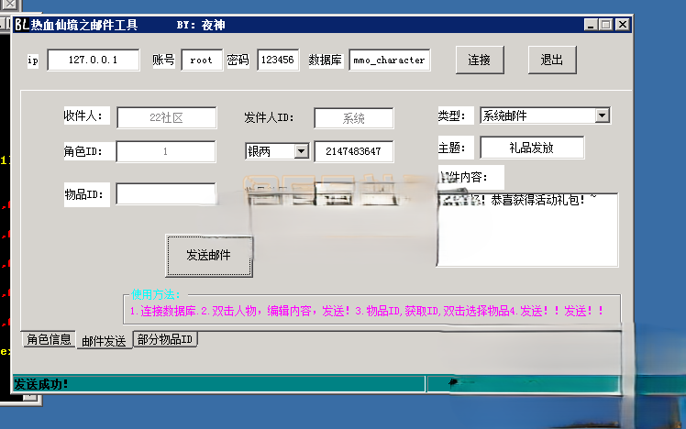Open the 部分物品ID tab
686x429 pixels.
166,339
